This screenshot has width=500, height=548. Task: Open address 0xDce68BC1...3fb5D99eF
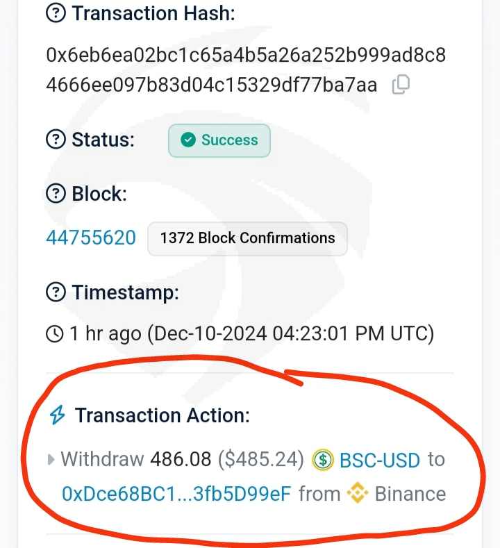coord(176,494)
